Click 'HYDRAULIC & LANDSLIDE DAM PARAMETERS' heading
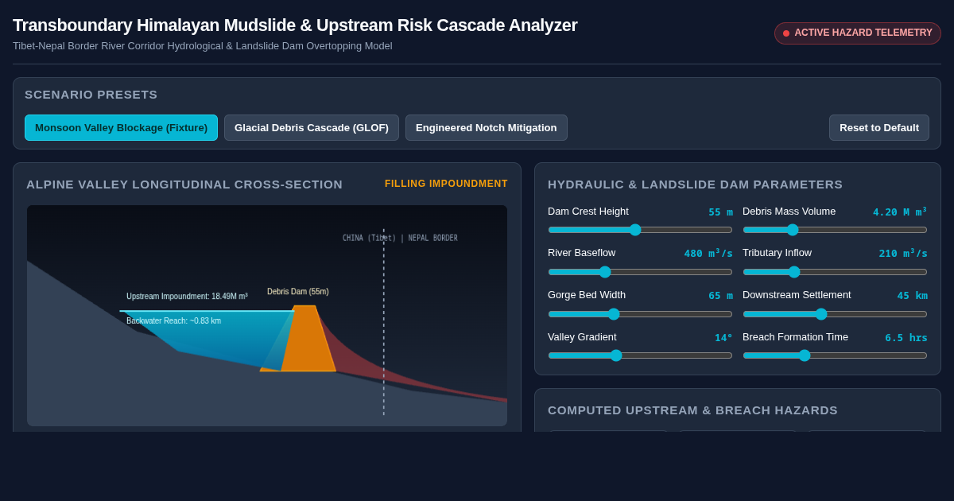This screenshot has width=954, height=501. (695, 184)
